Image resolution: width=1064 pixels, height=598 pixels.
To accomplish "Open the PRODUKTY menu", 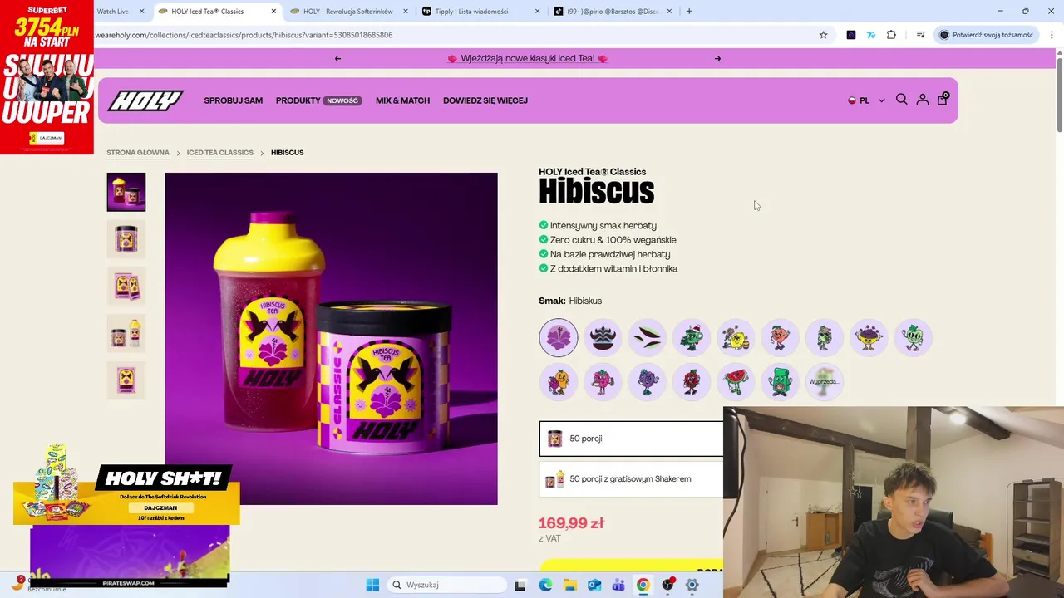I will pos(318,100).
